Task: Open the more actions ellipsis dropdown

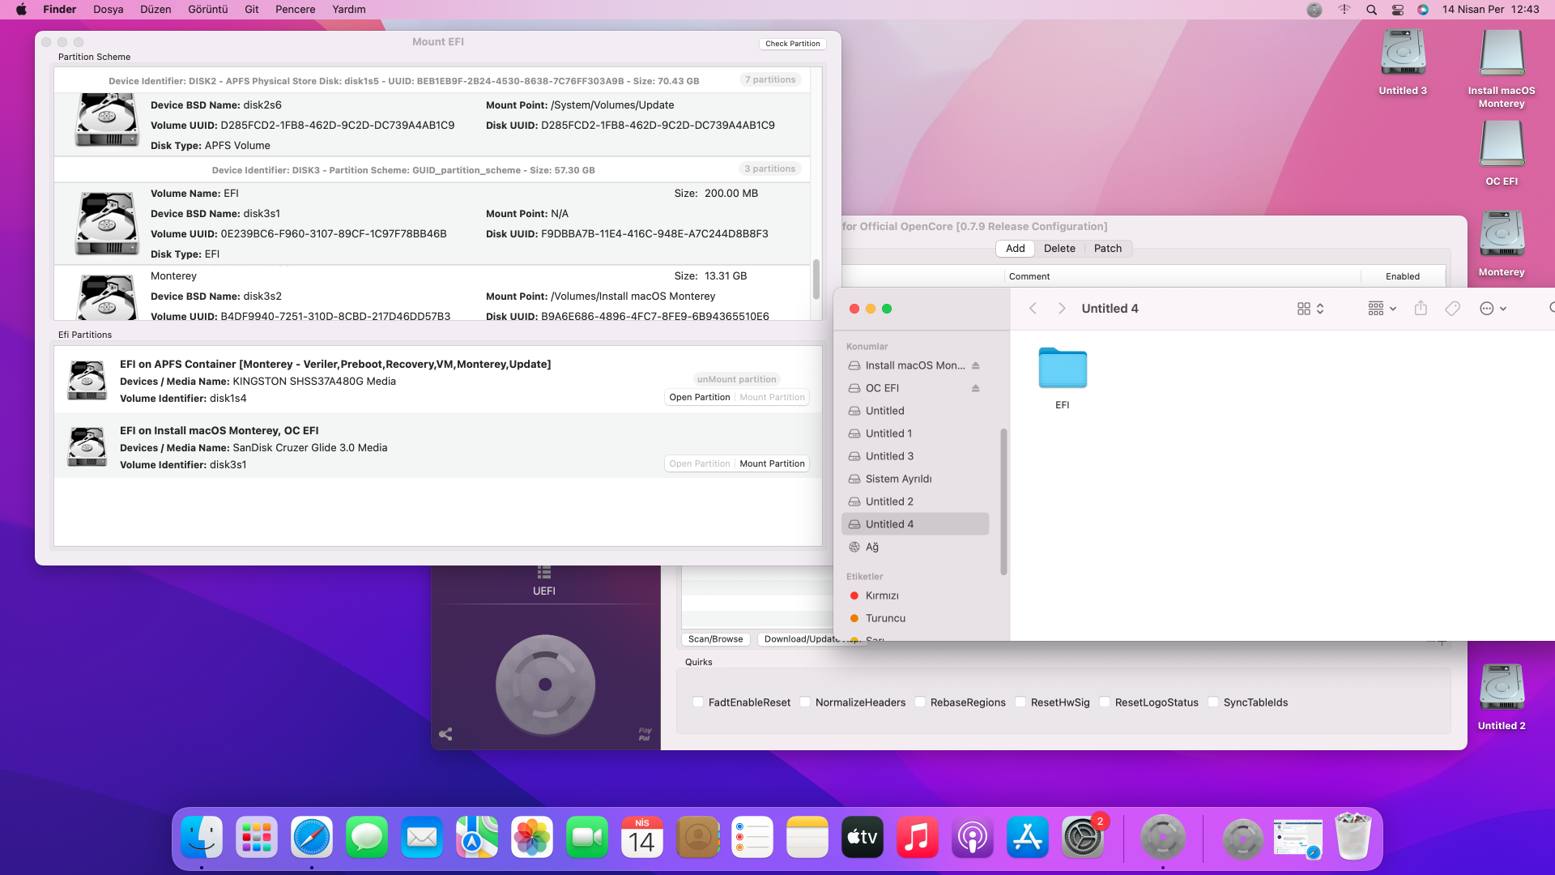Action: 1493,309
